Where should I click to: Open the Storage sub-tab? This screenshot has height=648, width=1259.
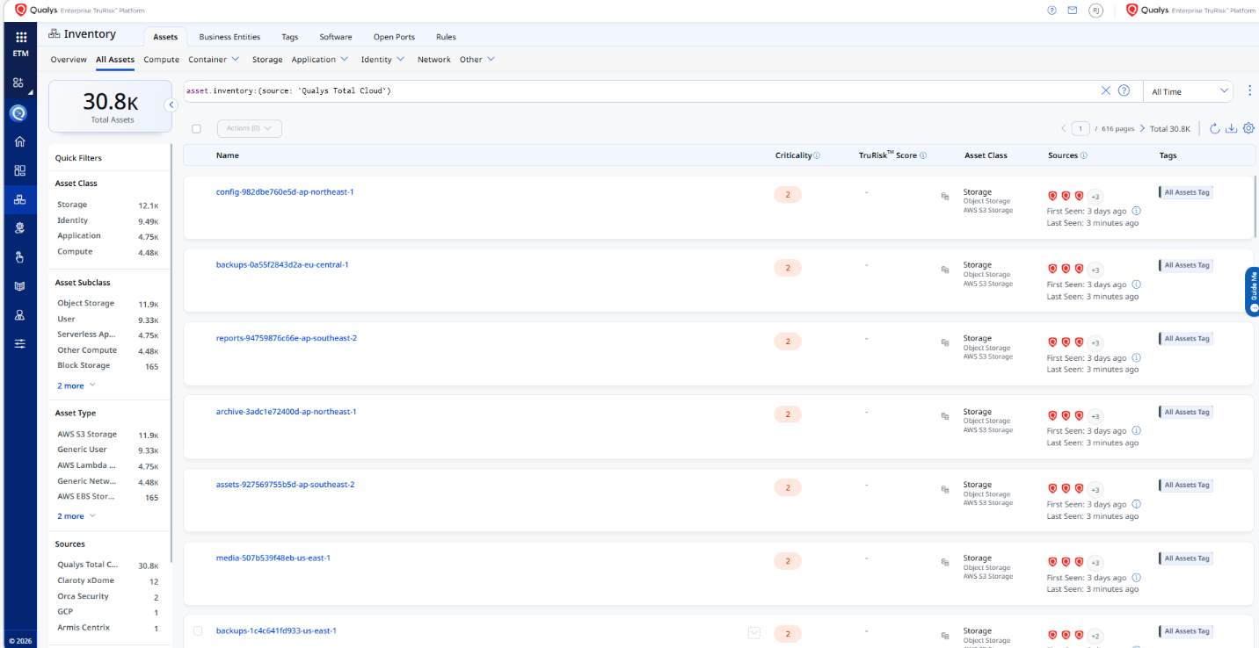267,59
